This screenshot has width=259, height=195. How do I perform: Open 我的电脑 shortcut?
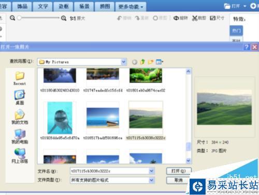point(20,136)
